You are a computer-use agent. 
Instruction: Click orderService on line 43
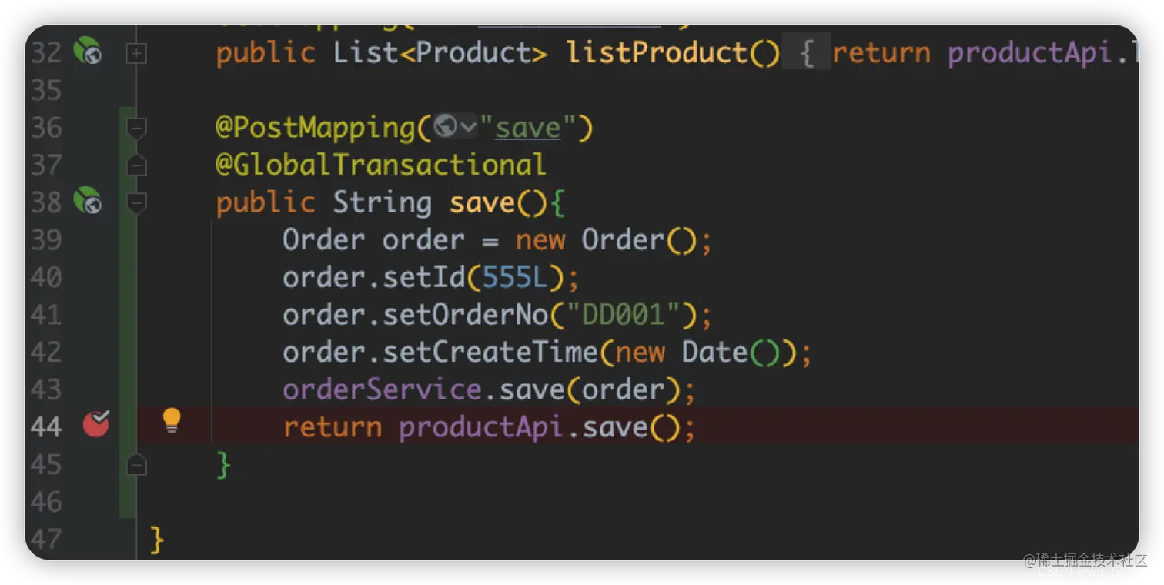coord(382,389)
